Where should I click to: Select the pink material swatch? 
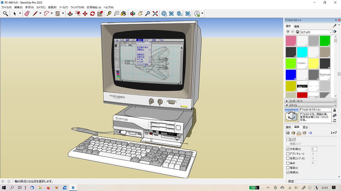click(291, 41)
